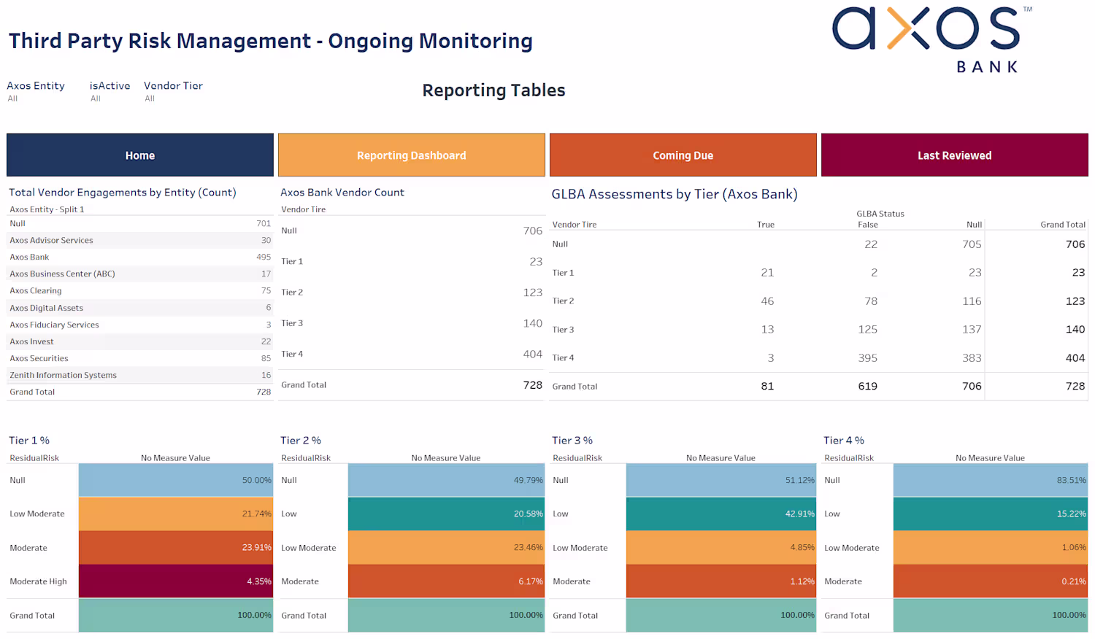The image size is (1095, 639).
Task: Go to the Home page button
Action: tap(140, 155)
